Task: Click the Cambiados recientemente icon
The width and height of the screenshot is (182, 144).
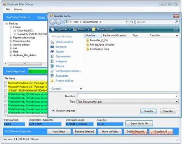Action: pos(52,71)
